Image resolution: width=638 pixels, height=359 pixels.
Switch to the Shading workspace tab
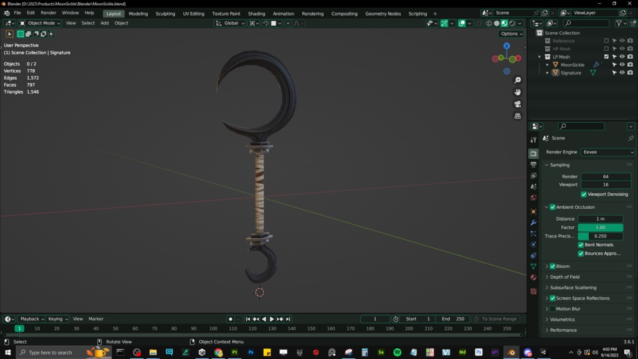coord(256,13)
